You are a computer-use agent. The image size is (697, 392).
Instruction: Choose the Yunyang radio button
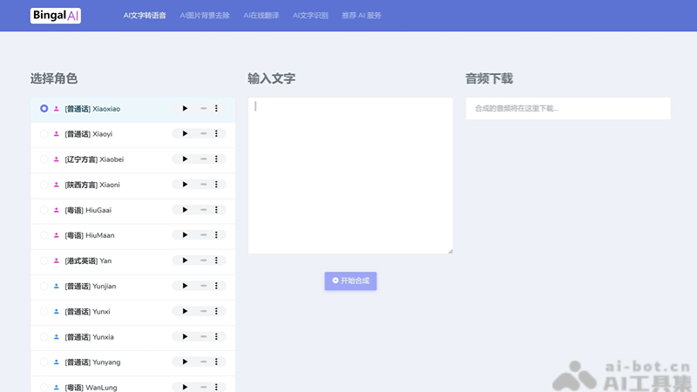44,362
